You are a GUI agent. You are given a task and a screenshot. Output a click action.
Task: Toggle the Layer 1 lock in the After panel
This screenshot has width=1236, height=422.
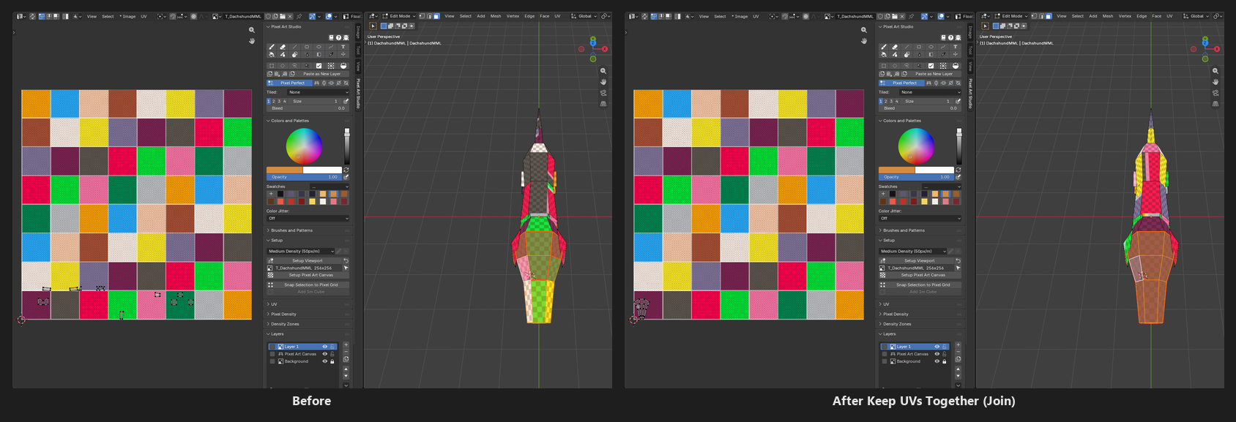coord(945,347)
